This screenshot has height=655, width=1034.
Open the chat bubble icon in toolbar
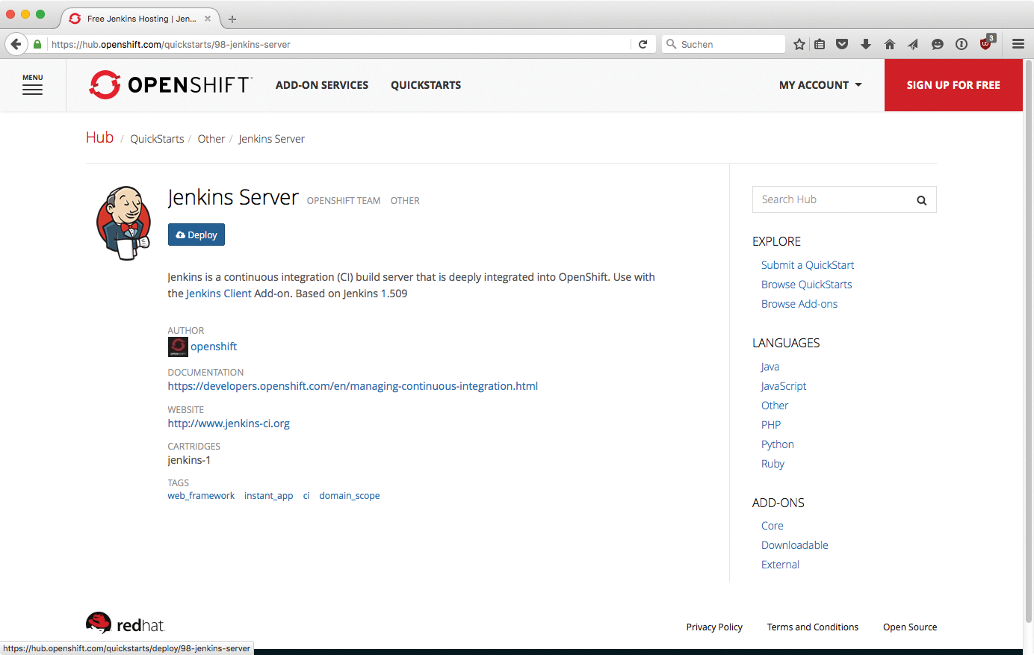(938, 44)
